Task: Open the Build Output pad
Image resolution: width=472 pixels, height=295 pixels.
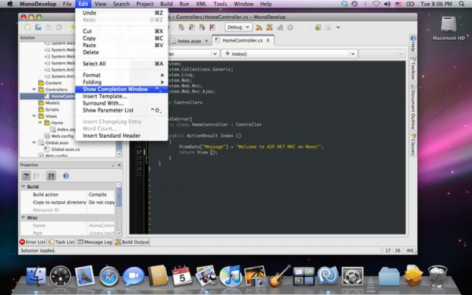Action: tap(132, 242)
